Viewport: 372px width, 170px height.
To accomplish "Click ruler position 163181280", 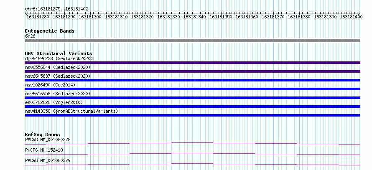I will point(38,17).
